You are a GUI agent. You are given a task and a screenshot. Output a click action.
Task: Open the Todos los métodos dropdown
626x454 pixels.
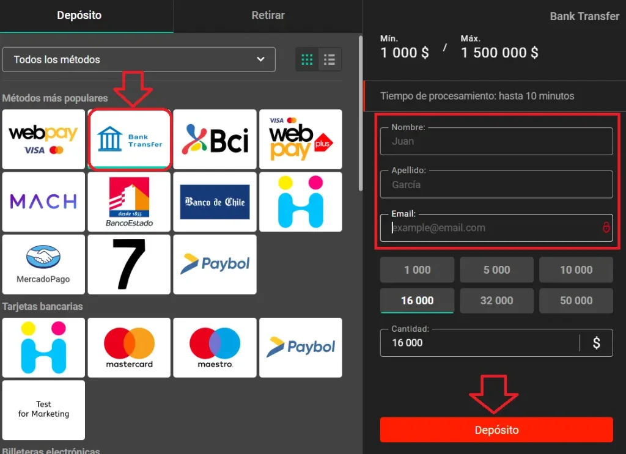point(139,60)
